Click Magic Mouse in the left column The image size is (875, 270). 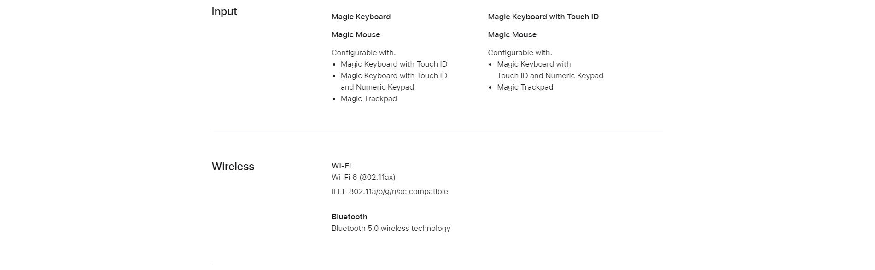(x=356, y=34)
